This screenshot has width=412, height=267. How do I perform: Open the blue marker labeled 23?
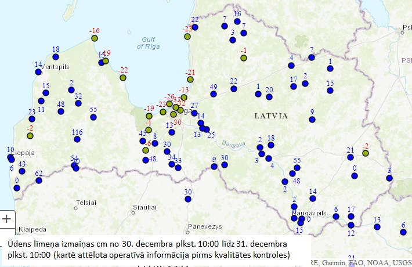click(x=32, y=120)
